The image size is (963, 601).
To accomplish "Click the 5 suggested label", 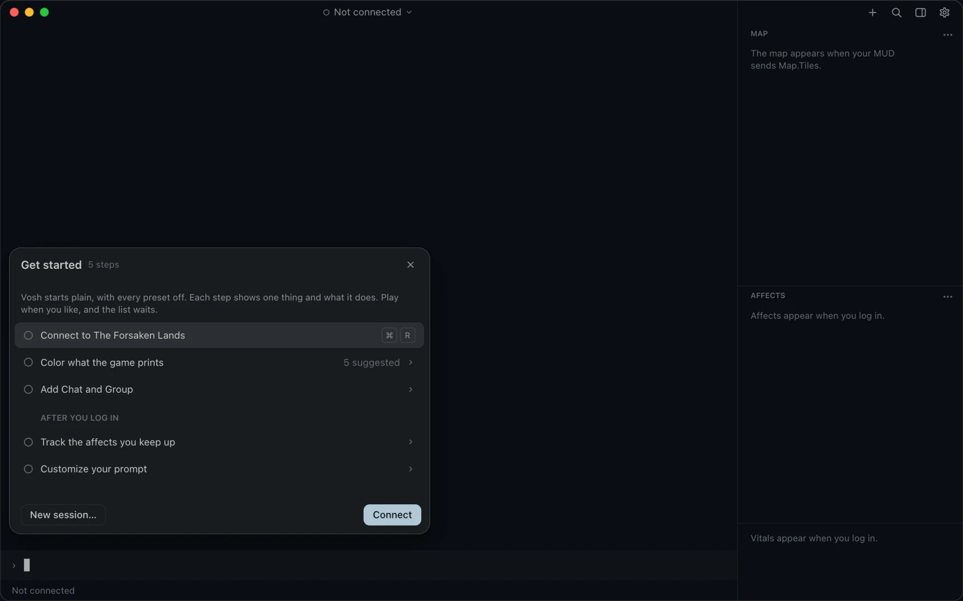I will (372, 362).
